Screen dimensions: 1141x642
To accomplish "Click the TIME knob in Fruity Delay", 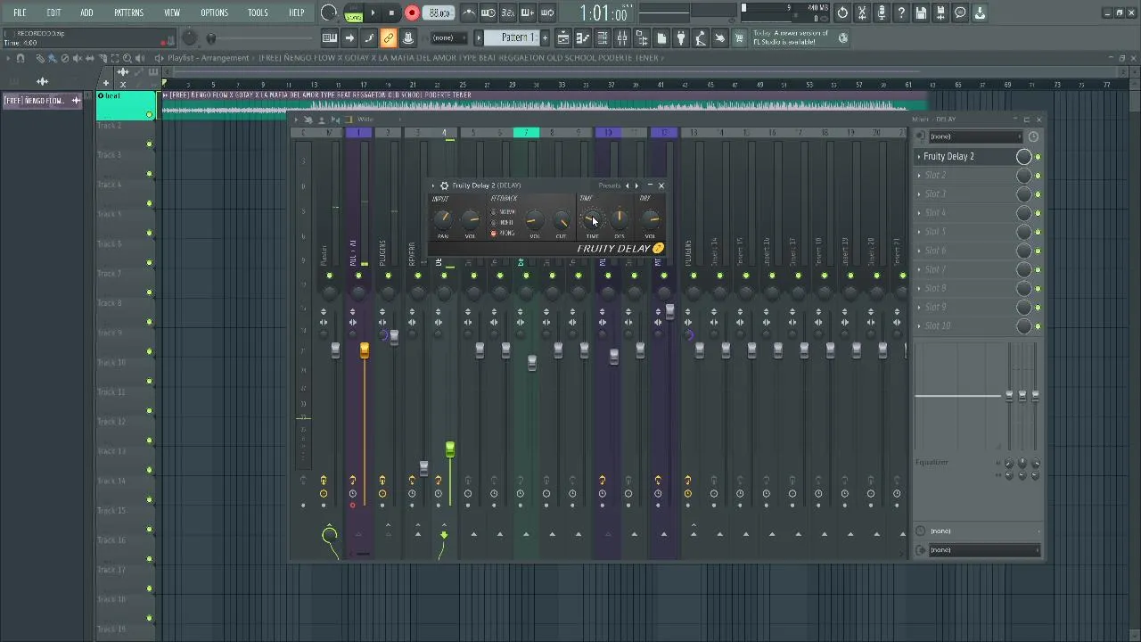I will [592, 219].
